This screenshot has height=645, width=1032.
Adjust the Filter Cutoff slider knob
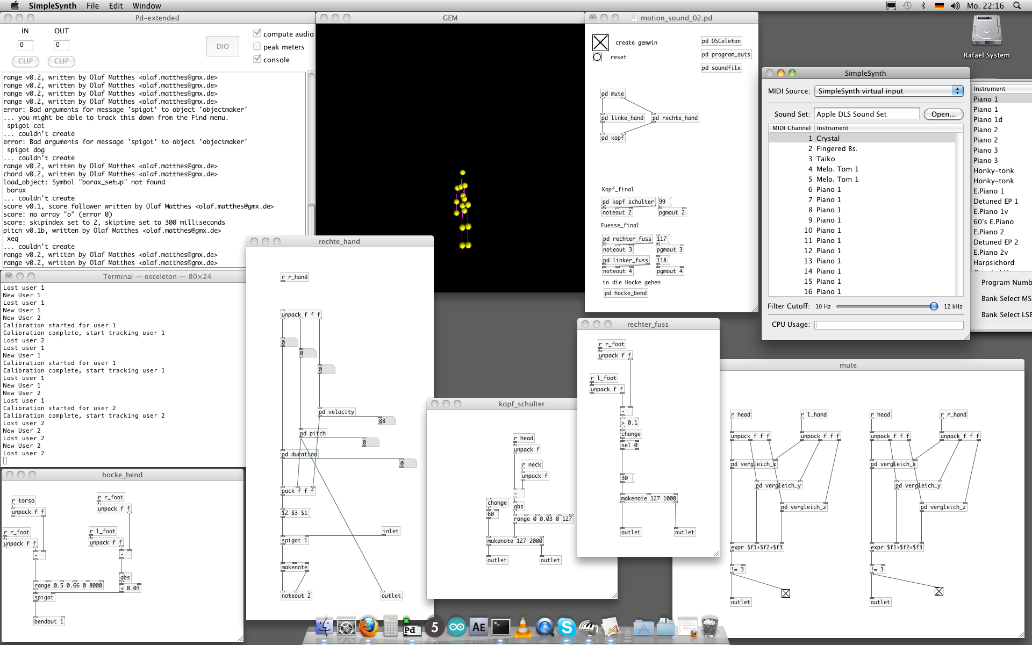coord(934,306)
